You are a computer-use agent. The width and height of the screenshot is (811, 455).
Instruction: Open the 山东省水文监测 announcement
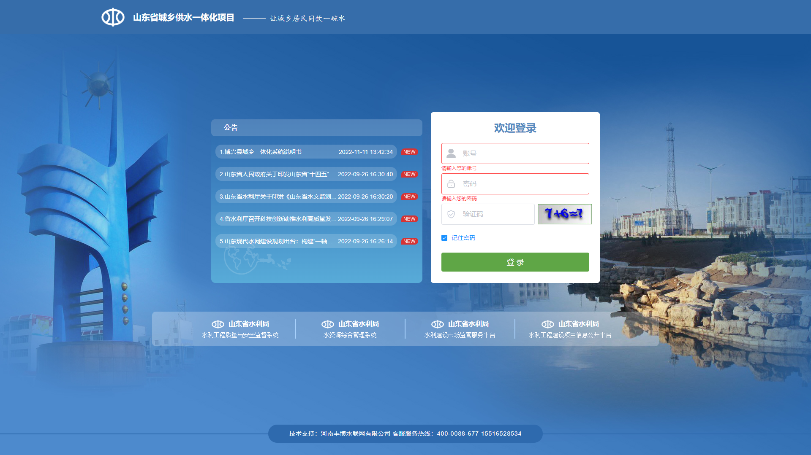277,197
